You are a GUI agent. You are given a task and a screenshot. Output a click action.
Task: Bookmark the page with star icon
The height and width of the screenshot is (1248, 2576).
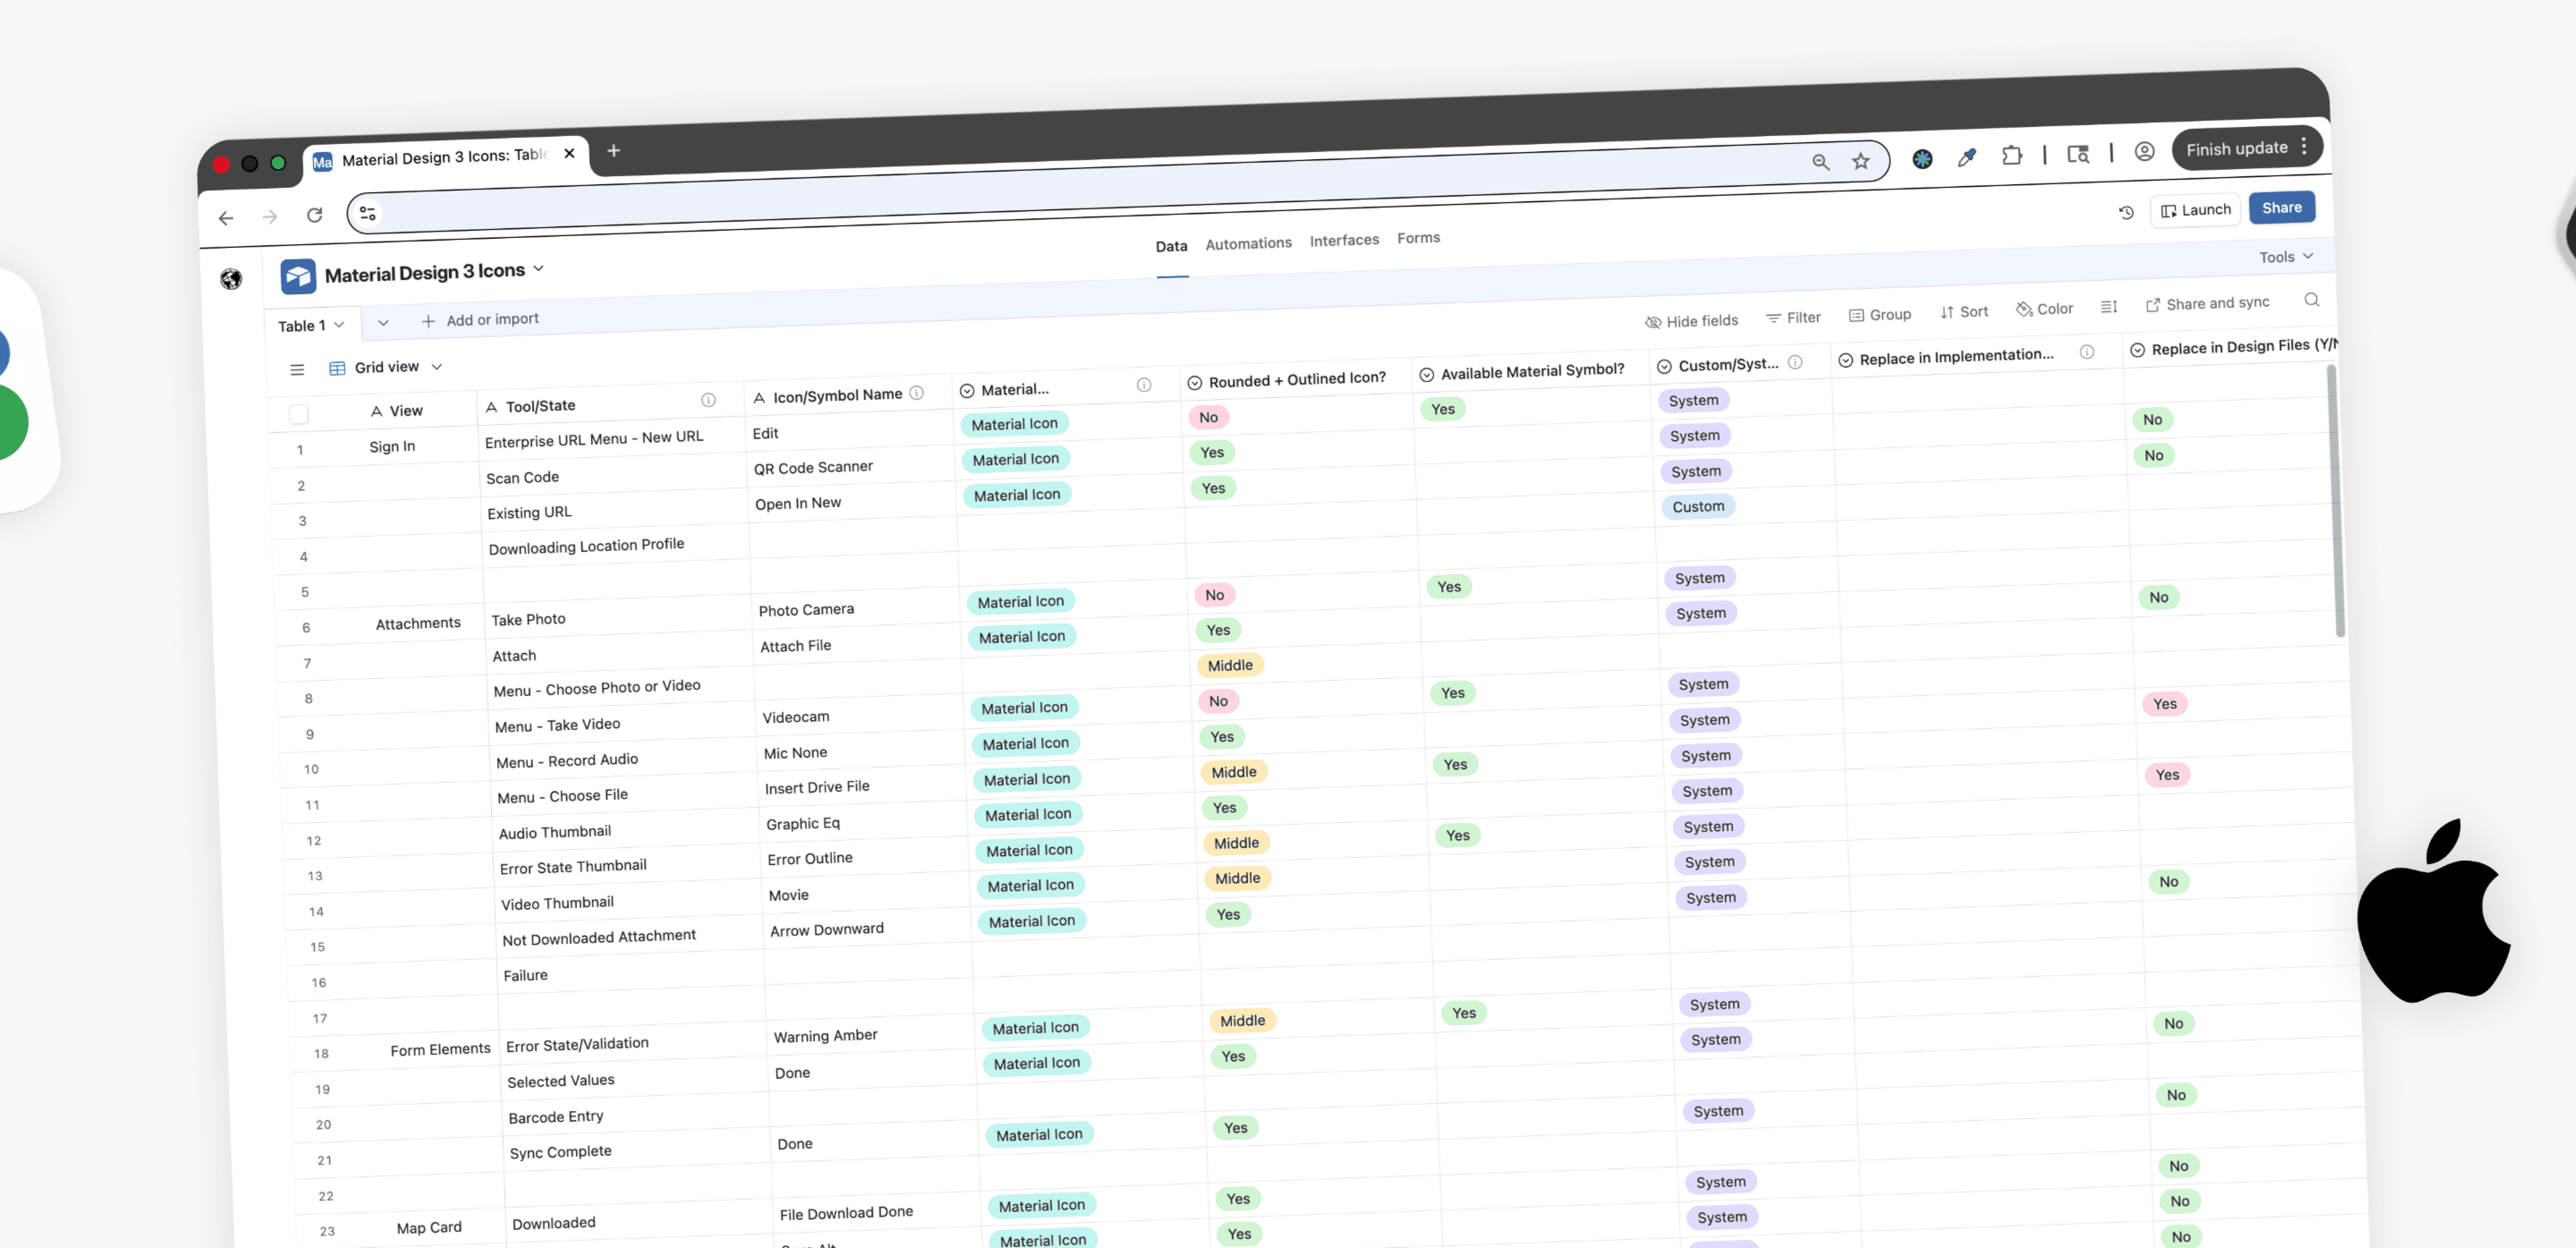pyautogui.click(x=1860, y=161)
